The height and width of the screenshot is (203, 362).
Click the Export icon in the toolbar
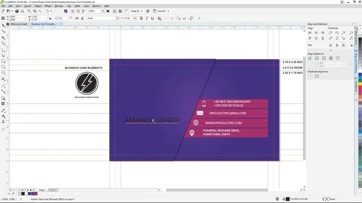pyautogui.click(x=78, y=11)
